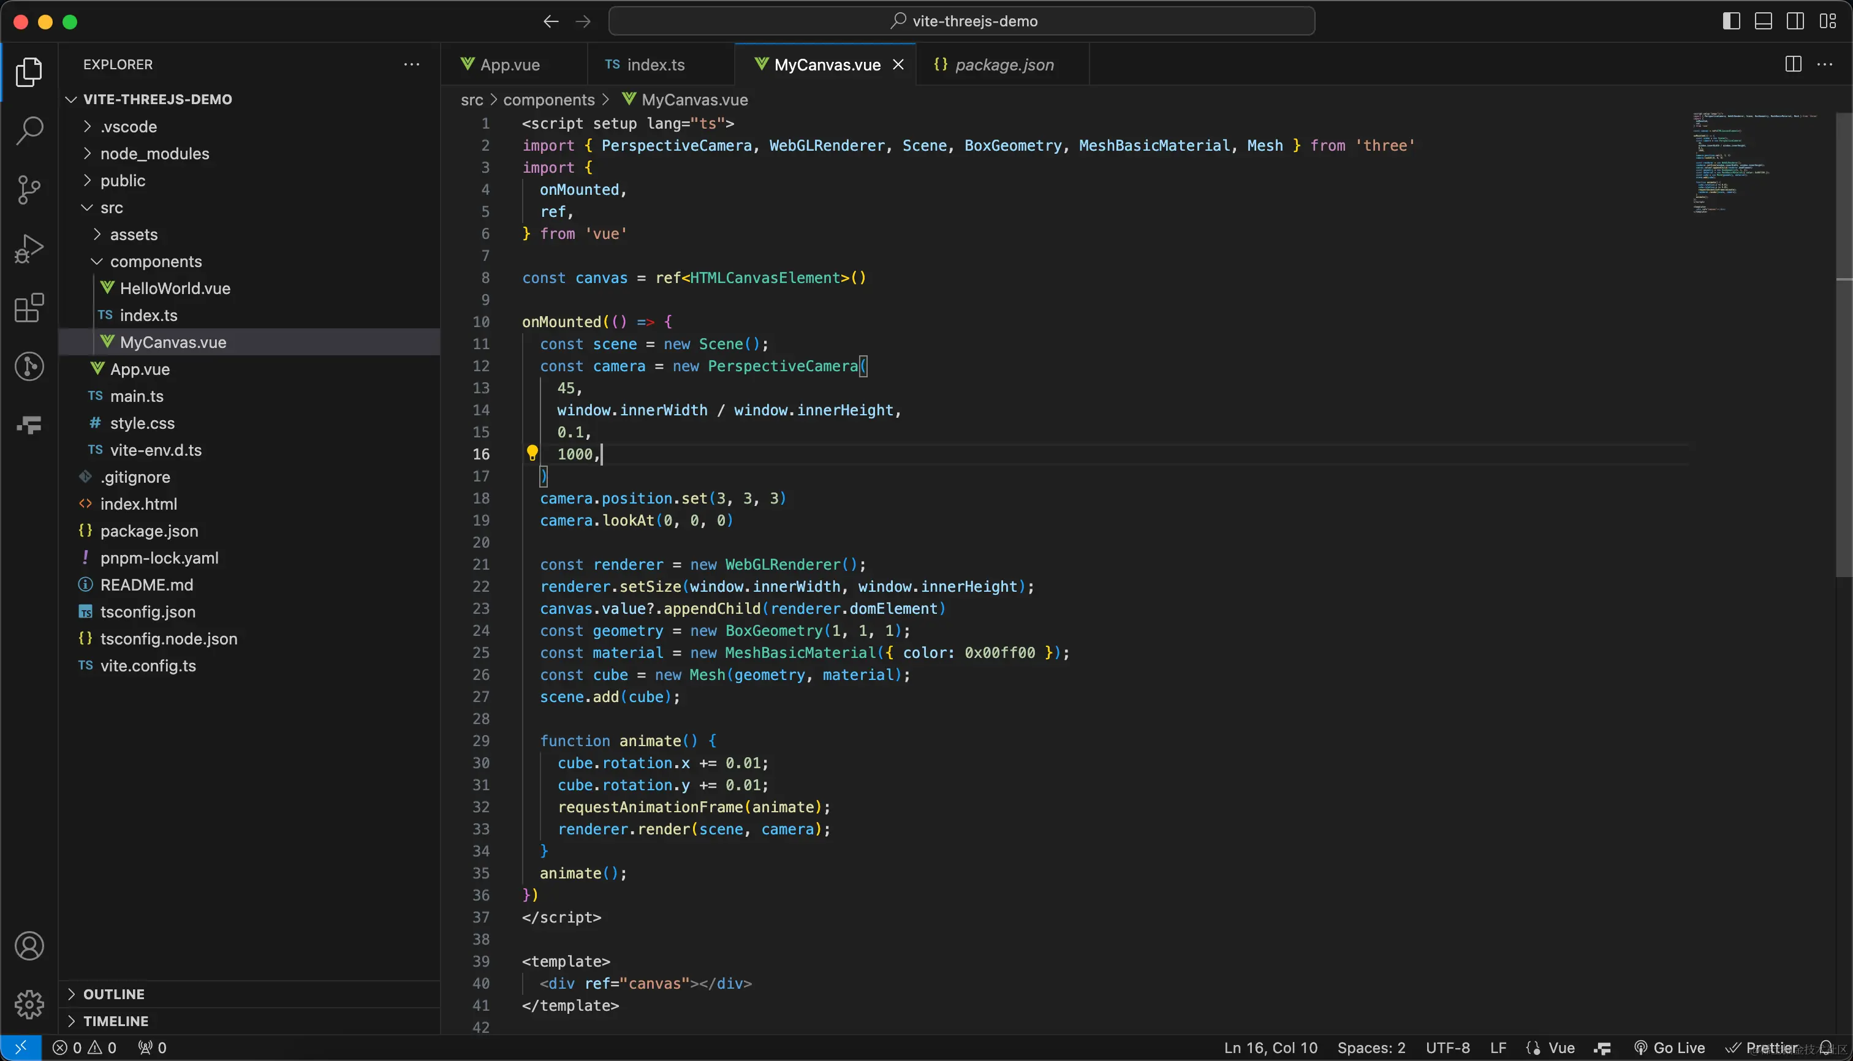Expand the OUTLINE section

[x=114, y=994]
